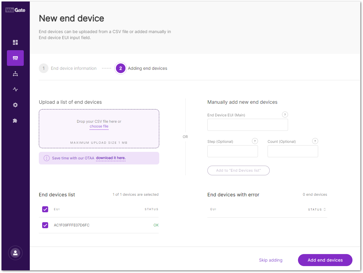The height and width of the screenshot is (273, 363).
Task: Select the active Devices sidebar icon
Action: click(15, 58)
